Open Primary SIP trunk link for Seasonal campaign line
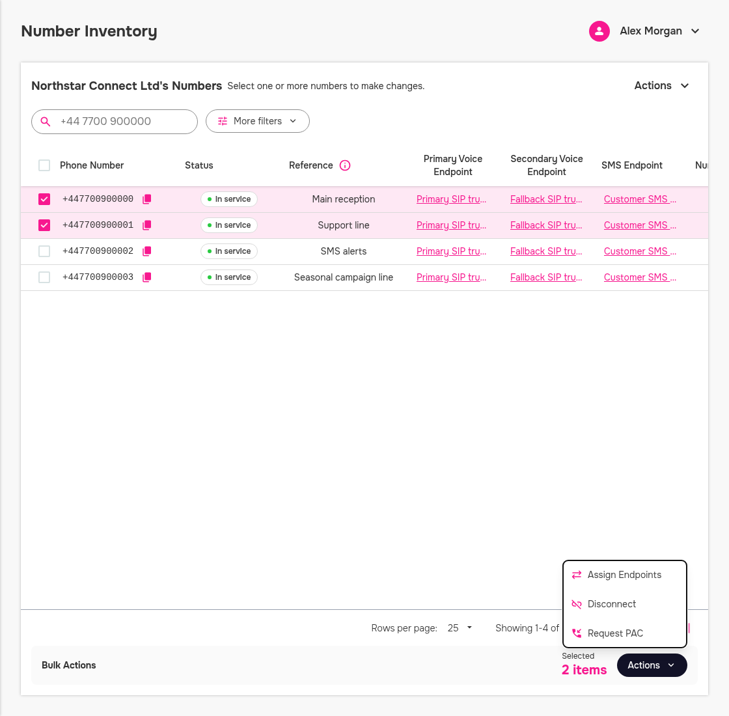The height and width of the screenshot is (716, 729). [x=451, y=277]
